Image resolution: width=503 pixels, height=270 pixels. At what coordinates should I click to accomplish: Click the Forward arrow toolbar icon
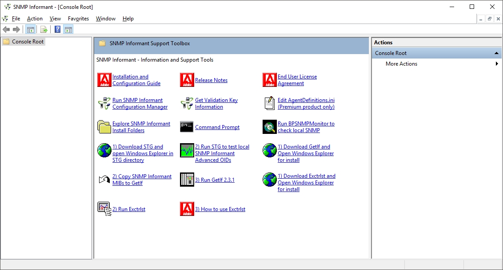pos(16,29)
